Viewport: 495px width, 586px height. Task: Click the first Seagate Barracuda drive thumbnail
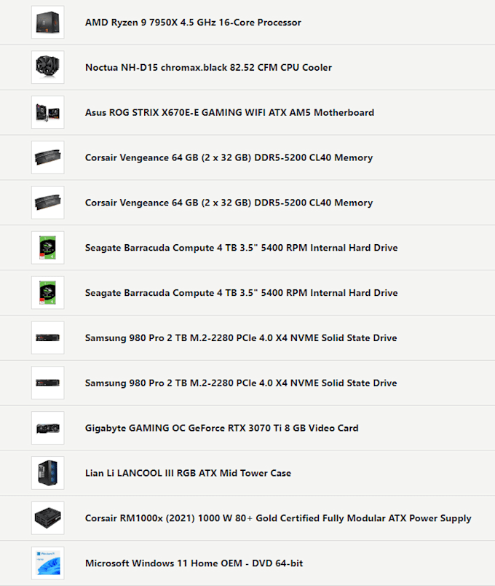point(47,247)
